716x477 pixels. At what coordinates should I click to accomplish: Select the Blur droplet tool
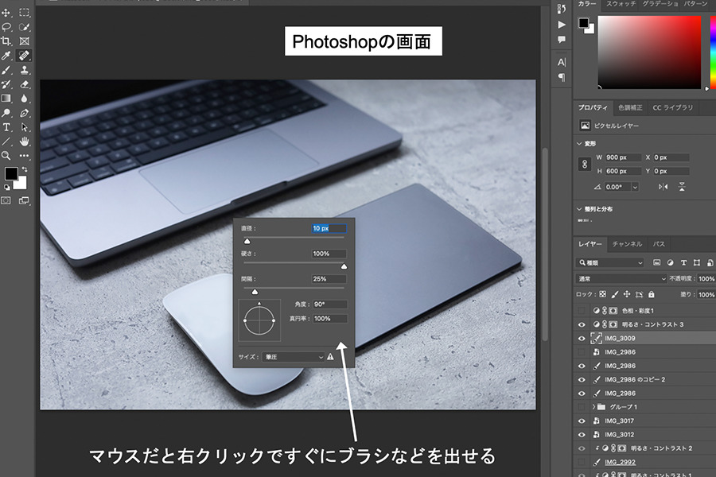coord(24,99)
